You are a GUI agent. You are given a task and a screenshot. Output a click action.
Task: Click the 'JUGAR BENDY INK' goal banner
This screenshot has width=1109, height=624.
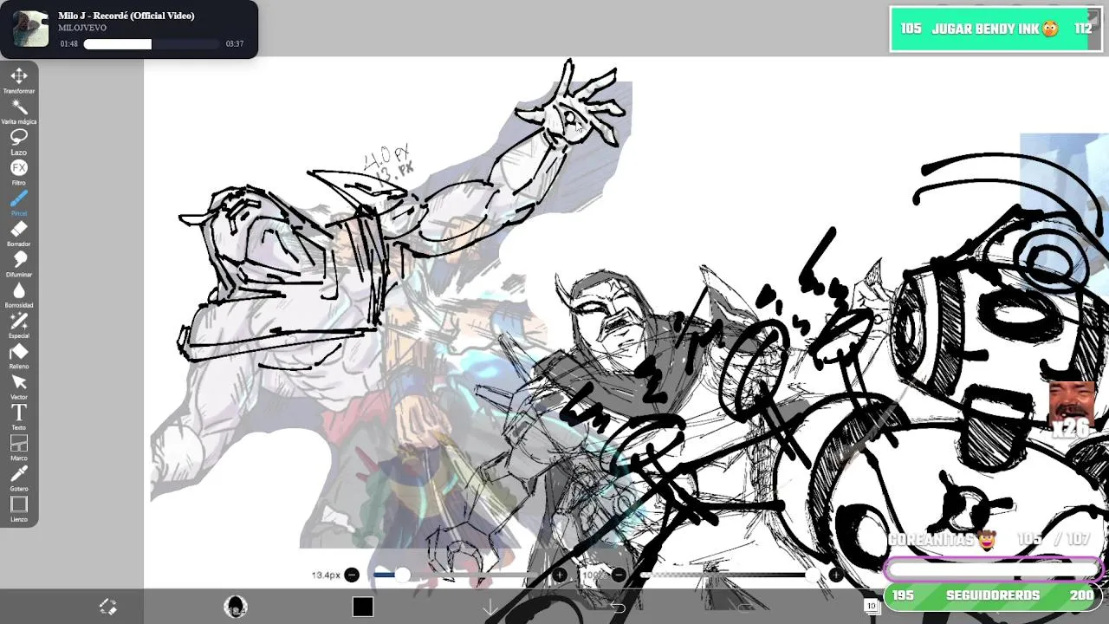[996, 29]
